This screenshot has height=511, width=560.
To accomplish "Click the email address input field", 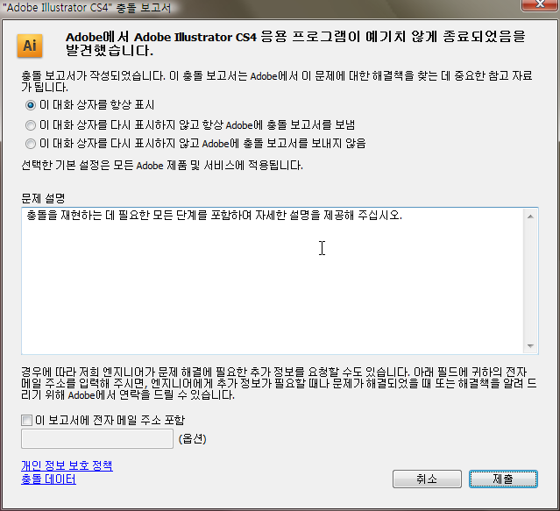I will click(x=97, y=439).
